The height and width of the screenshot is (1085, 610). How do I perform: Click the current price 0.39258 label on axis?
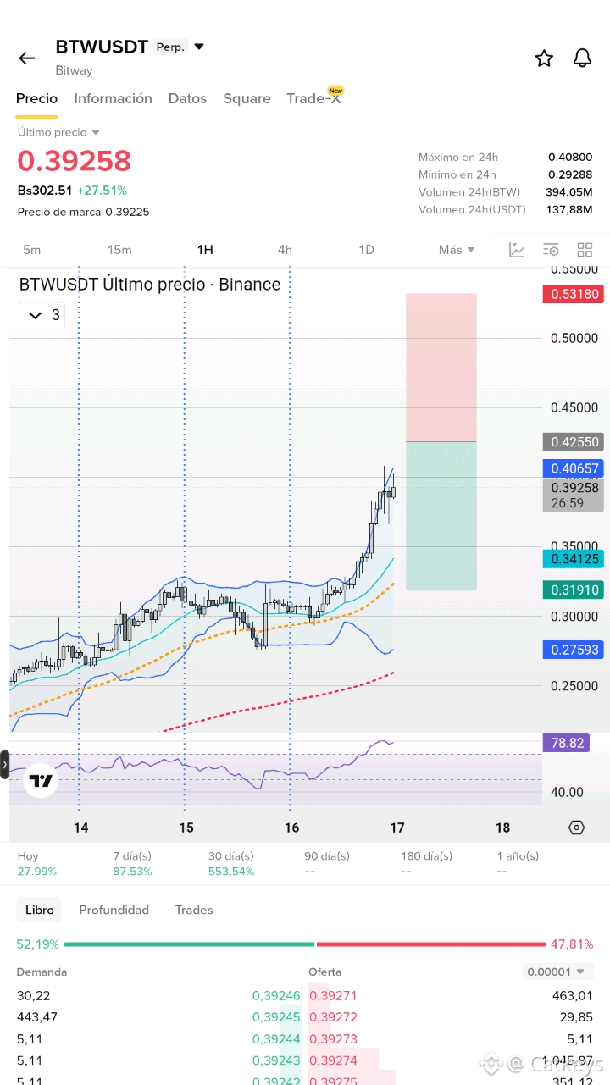(574, 495)
